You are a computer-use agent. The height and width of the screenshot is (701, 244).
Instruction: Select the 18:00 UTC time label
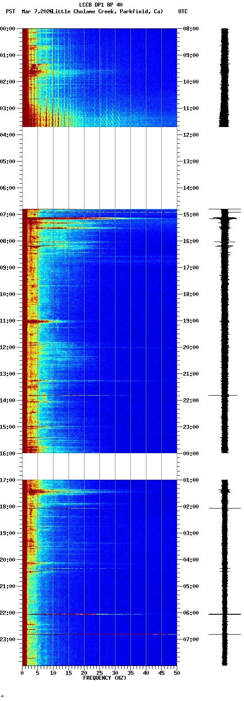[191, 294]
